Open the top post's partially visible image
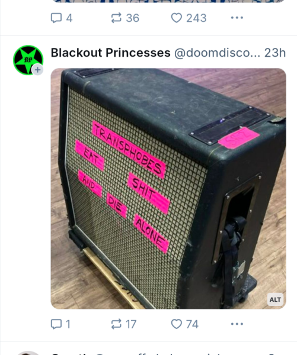 168,1
